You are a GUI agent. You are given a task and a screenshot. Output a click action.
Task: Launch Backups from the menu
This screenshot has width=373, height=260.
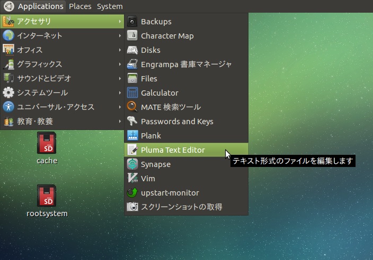[x=186, y=22]
